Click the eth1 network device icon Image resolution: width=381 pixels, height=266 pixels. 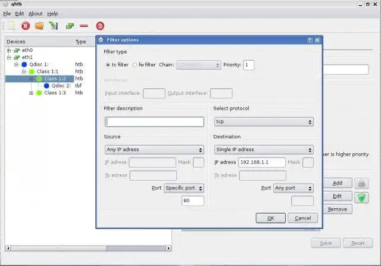pos(17,57)
